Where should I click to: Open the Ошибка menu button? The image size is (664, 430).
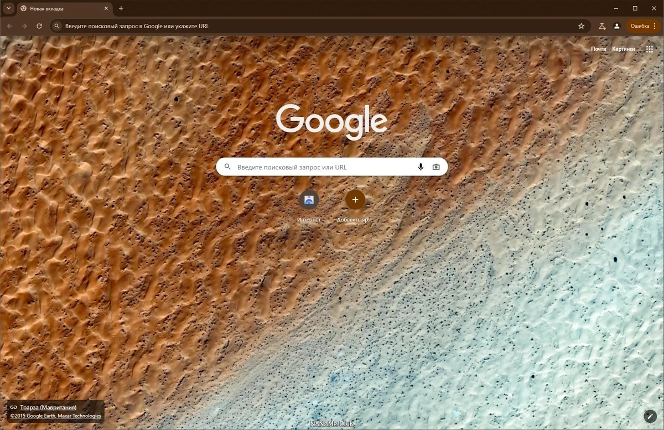coord(644,26)
